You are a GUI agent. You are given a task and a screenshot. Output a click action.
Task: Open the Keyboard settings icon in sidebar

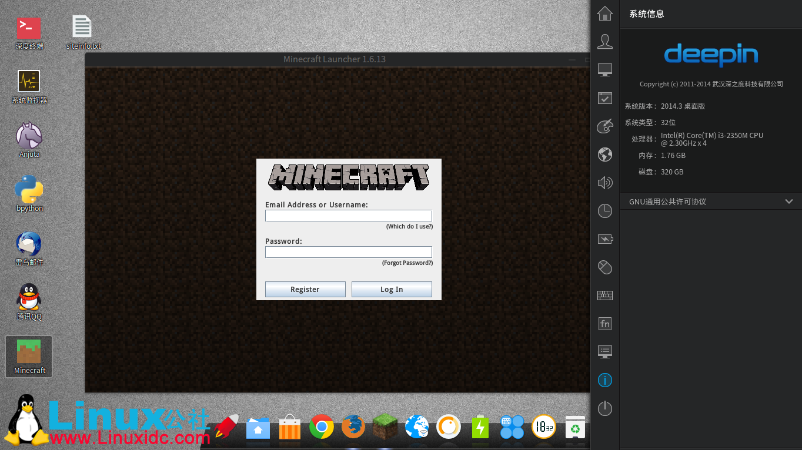(605, 295)
